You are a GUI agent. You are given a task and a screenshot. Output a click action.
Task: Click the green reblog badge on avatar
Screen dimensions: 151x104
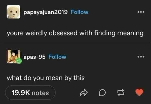click(x=19, y=61)
